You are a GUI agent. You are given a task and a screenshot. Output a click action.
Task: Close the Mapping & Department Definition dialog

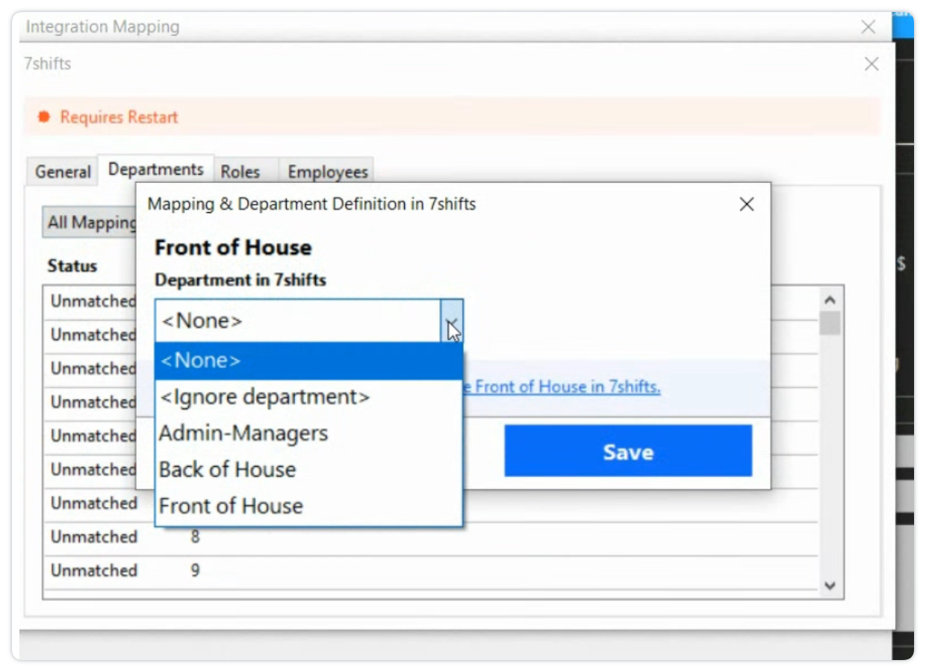[746, 205]
